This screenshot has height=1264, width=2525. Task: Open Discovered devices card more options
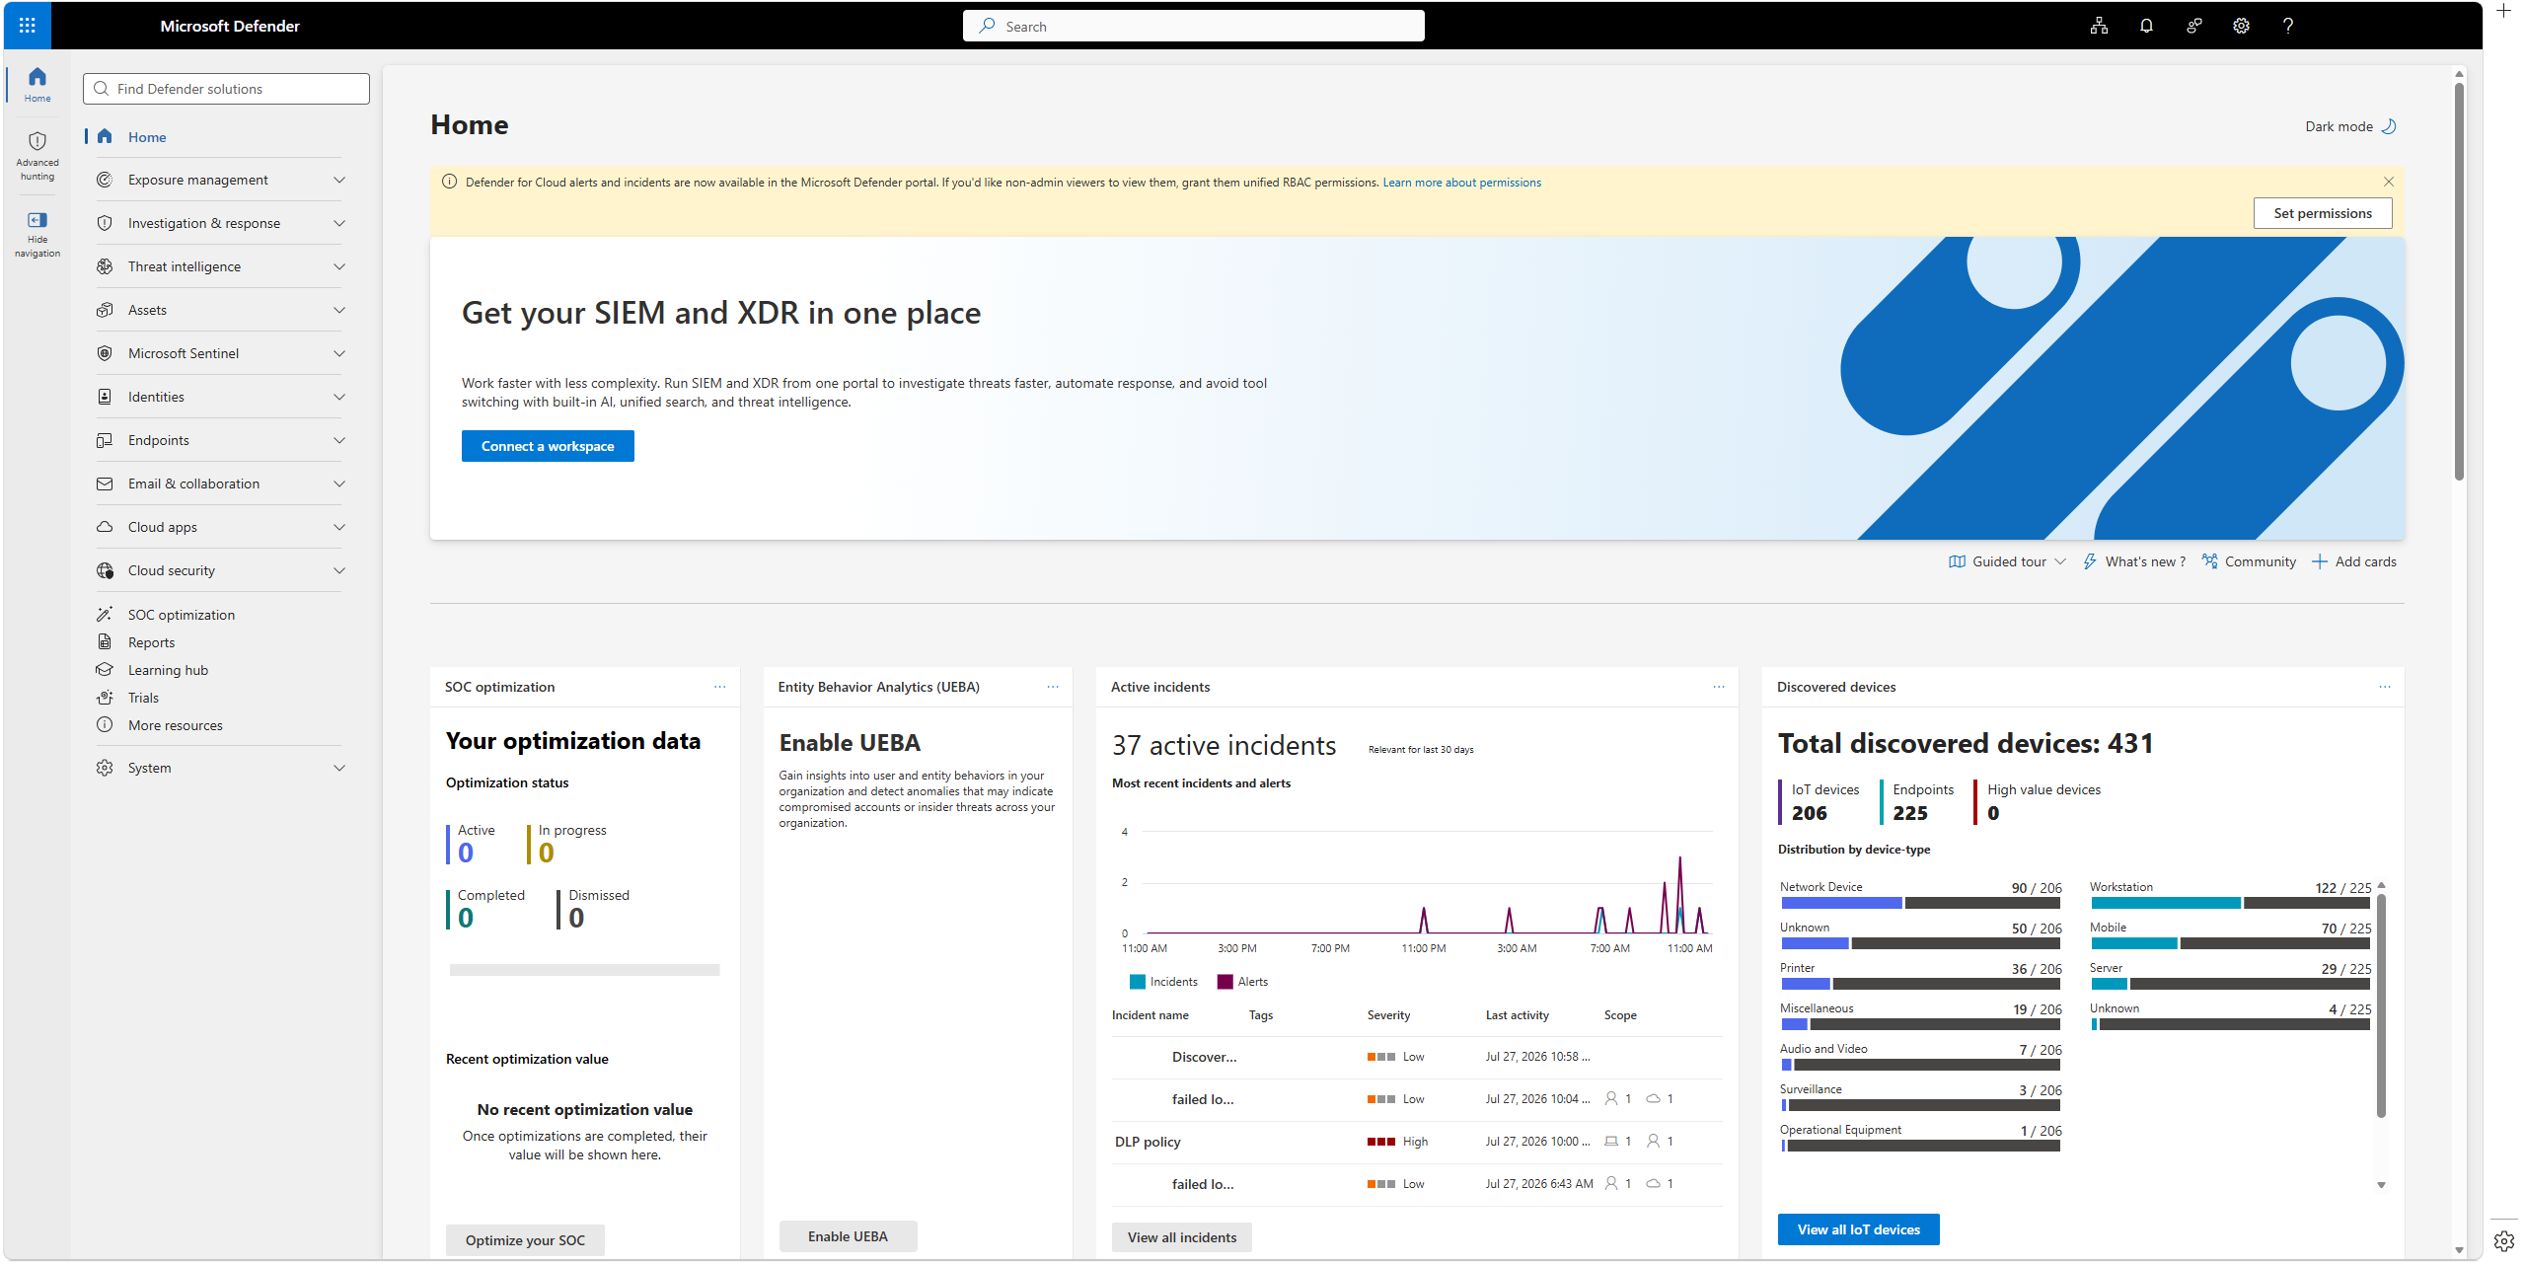[2385, 687]
